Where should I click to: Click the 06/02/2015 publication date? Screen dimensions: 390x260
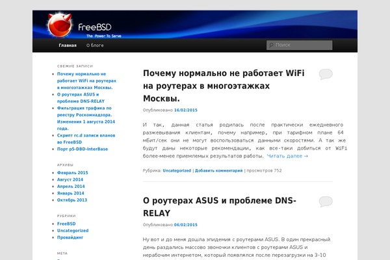click(186, 225)
